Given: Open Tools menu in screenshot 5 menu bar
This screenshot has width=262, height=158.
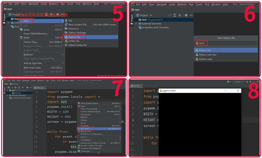Looking at the screenshot, I should 70,4.
